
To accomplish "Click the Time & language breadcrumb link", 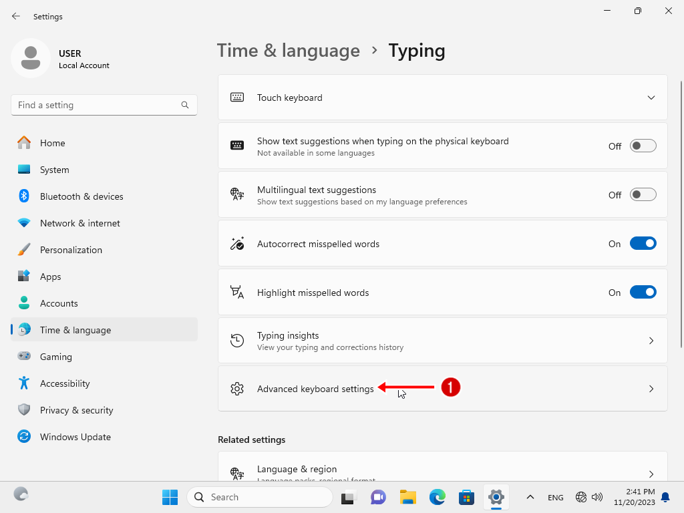I will pos(289,51).
